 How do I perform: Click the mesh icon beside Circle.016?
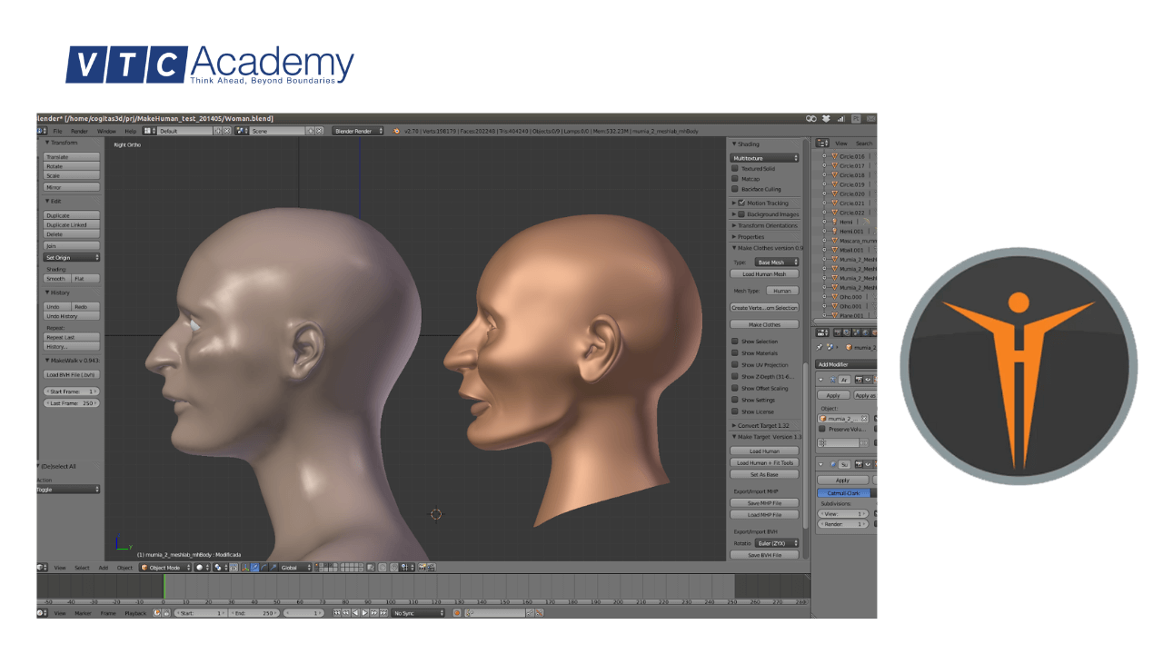(x=834, y=157)
